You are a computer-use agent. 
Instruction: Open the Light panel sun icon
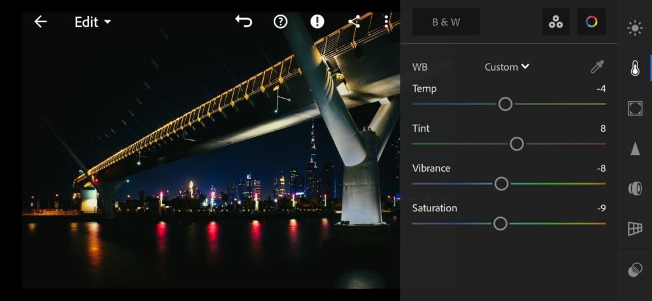(x=635, y=28)
